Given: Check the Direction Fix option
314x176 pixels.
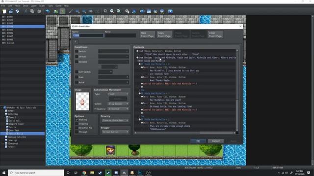Looking at the screenshot, I should coord(77,128).
